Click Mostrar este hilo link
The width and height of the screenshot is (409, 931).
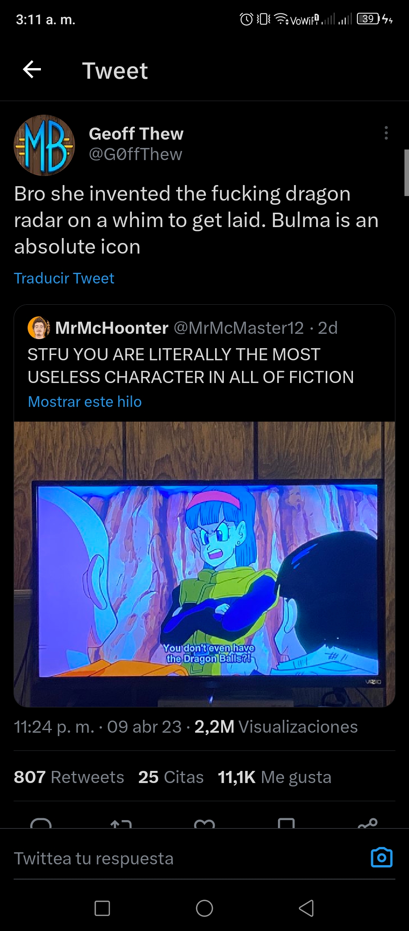85,402
